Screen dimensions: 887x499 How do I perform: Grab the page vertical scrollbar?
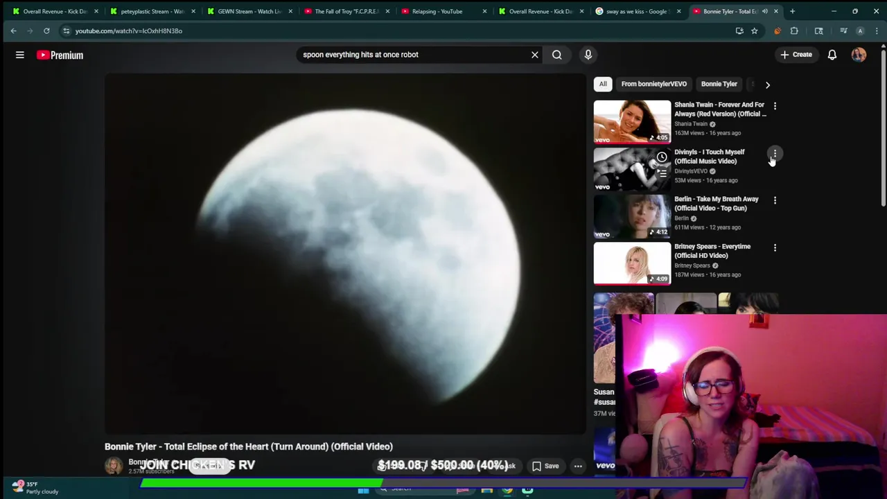tap(883, 128)
